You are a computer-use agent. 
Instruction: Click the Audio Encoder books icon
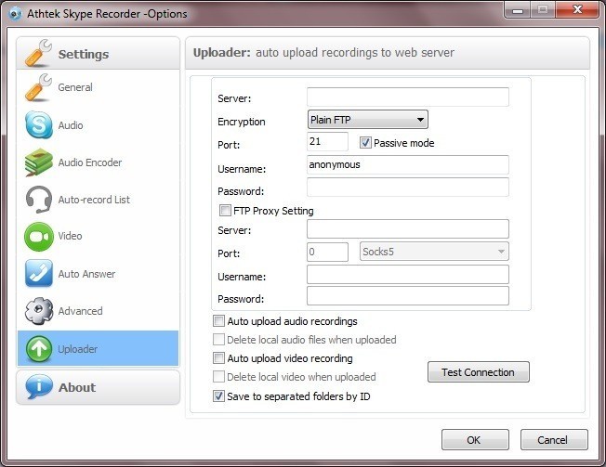(38, 162)
